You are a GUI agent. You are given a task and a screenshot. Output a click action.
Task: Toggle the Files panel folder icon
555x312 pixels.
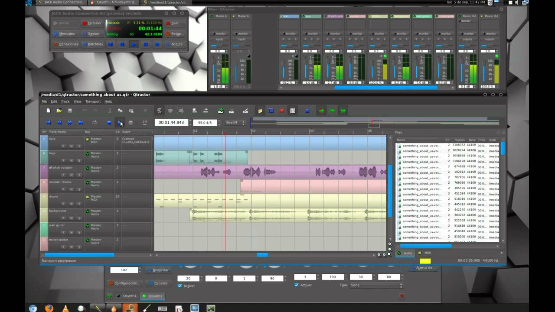[260, 111]
